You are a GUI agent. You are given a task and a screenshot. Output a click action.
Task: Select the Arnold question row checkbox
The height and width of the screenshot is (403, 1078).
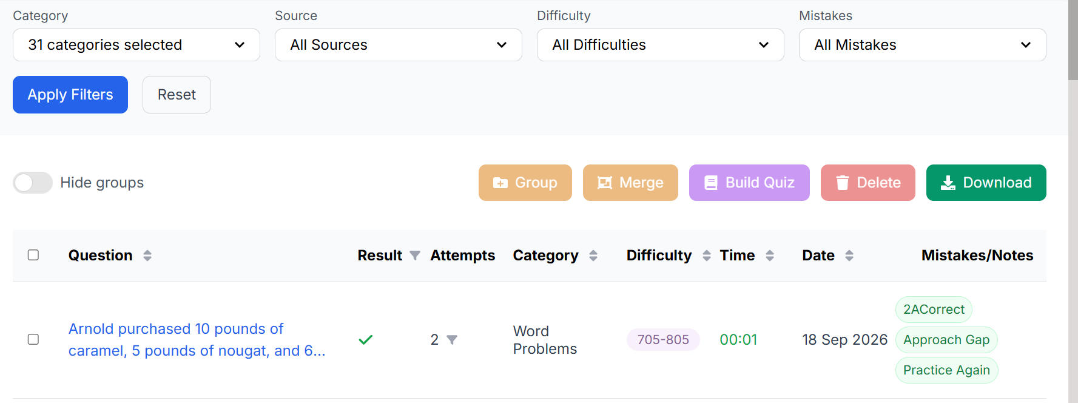point(33,339)
